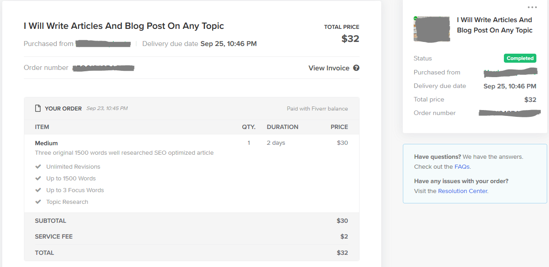Click the sidebar Purchased from seller name
Viewport: 549px width, 267px height.
point(511,72)
